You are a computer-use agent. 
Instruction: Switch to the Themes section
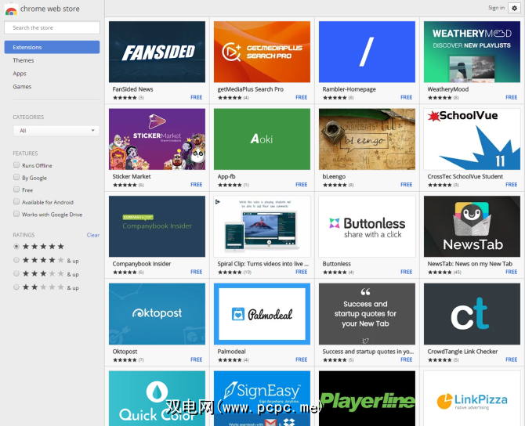click(23, 60)
